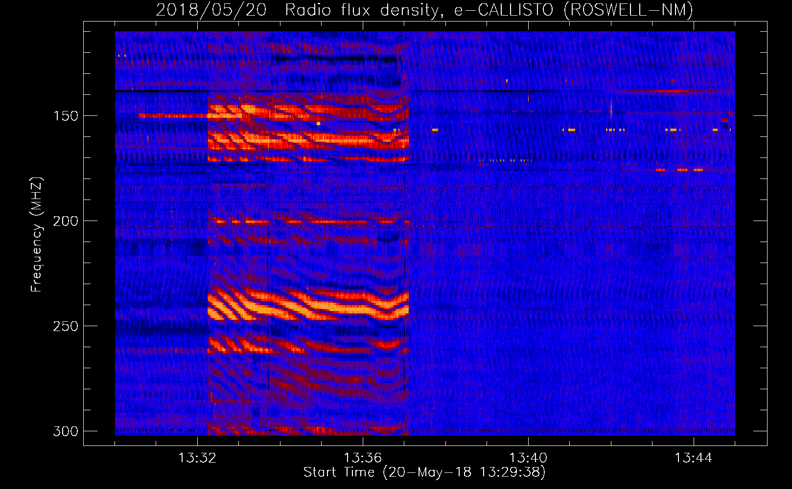792x489 pixels.
Task: Click the bright yellow burst band near 245 MHz
Action: tap(308, 306)
